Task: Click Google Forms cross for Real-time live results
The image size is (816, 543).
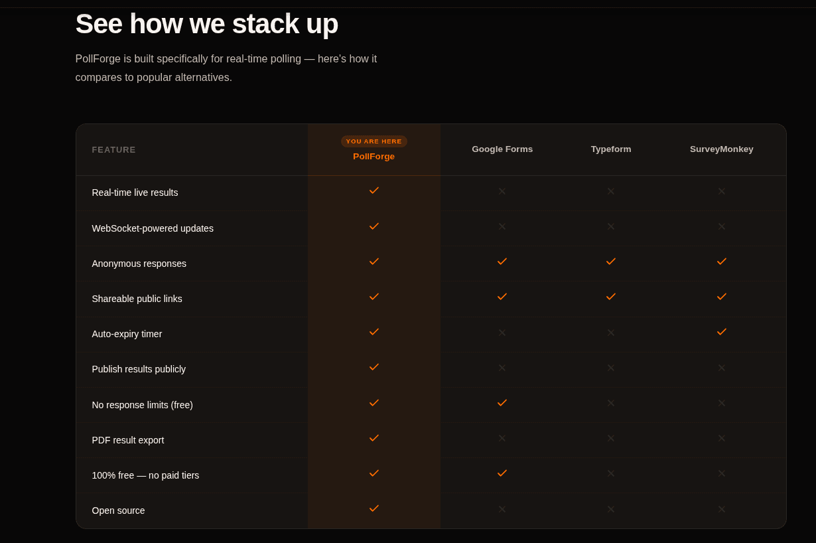Action: pyautogui.click(x=502, y=191)
